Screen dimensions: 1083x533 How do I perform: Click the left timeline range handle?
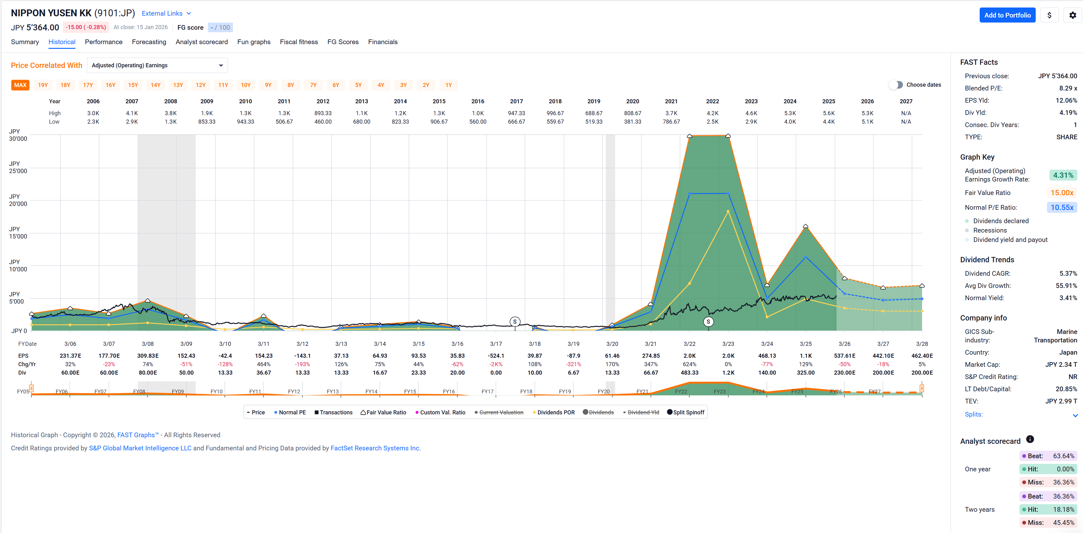32,388
